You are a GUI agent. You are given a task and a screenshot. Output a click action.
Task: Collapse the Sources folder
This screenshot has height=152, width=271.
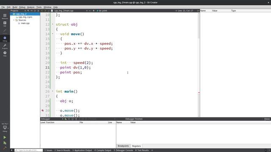(x=14, y=20)
